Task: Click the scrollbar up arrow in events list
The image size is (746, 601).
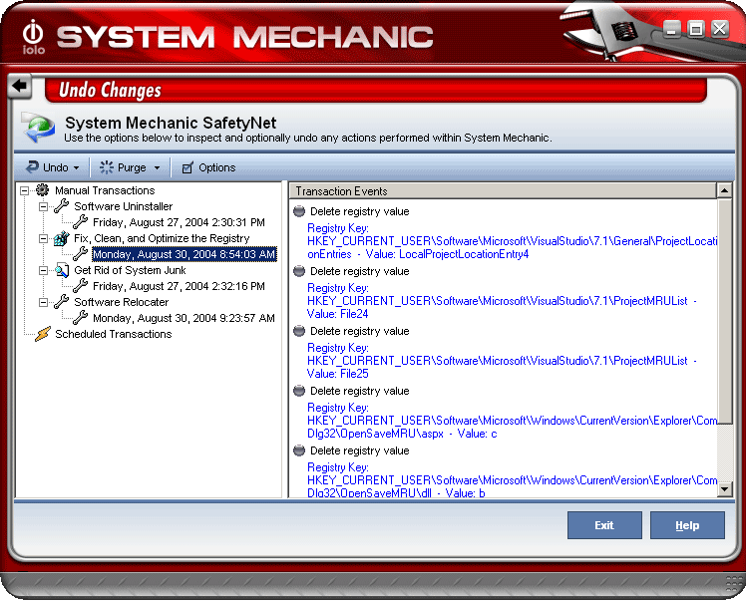Action: (724, 190)
